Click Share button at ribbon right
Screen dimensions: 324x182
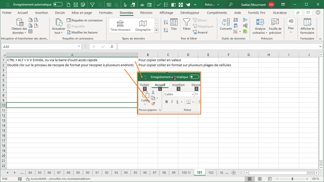298,13
